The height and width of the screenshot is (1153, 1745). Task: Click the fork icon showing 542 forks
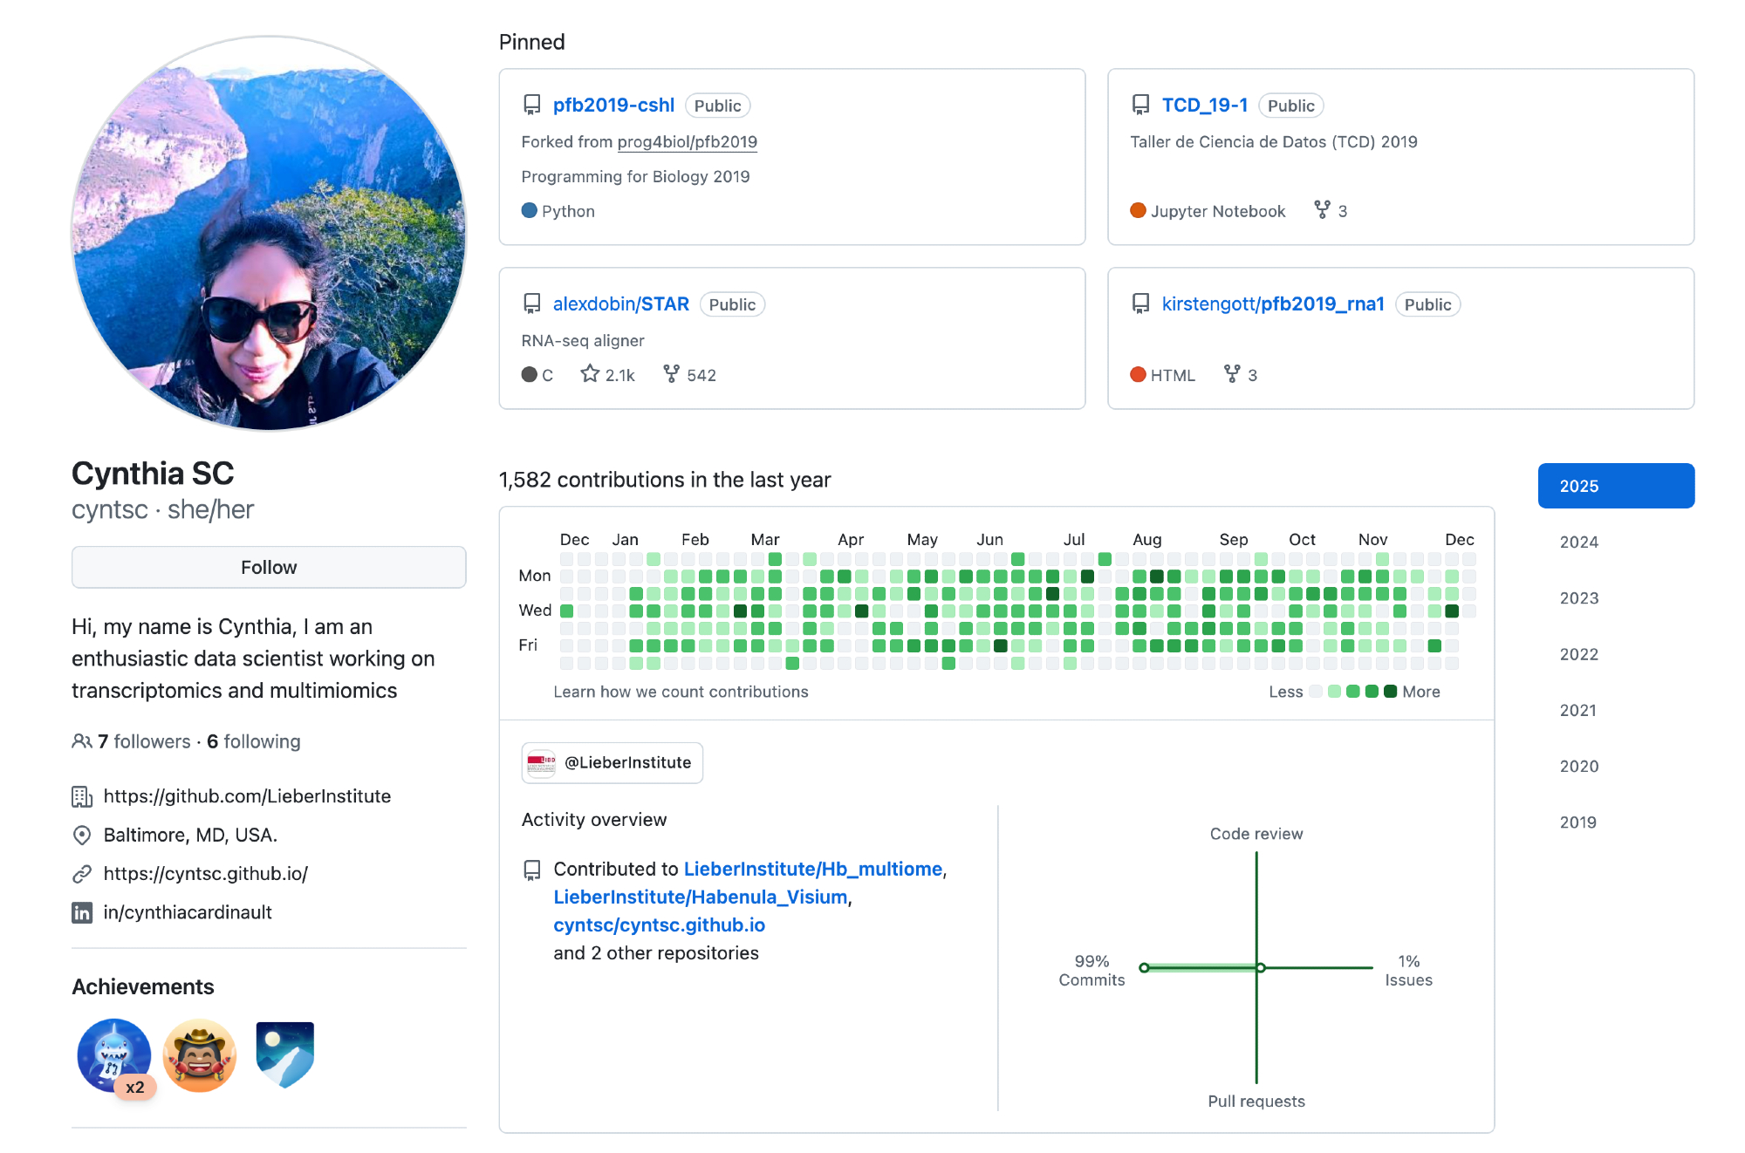[671, 374]
